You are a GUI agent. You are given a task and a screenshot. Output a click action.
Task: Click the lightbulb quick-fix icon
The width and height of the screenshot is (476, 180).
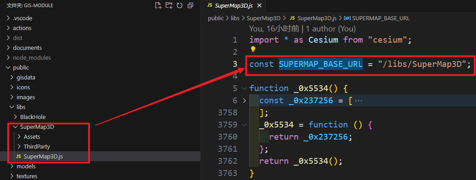(252, 49)
